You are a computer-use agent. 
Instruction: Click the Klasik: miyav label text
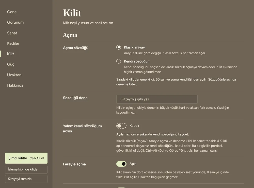pos(134,47)
